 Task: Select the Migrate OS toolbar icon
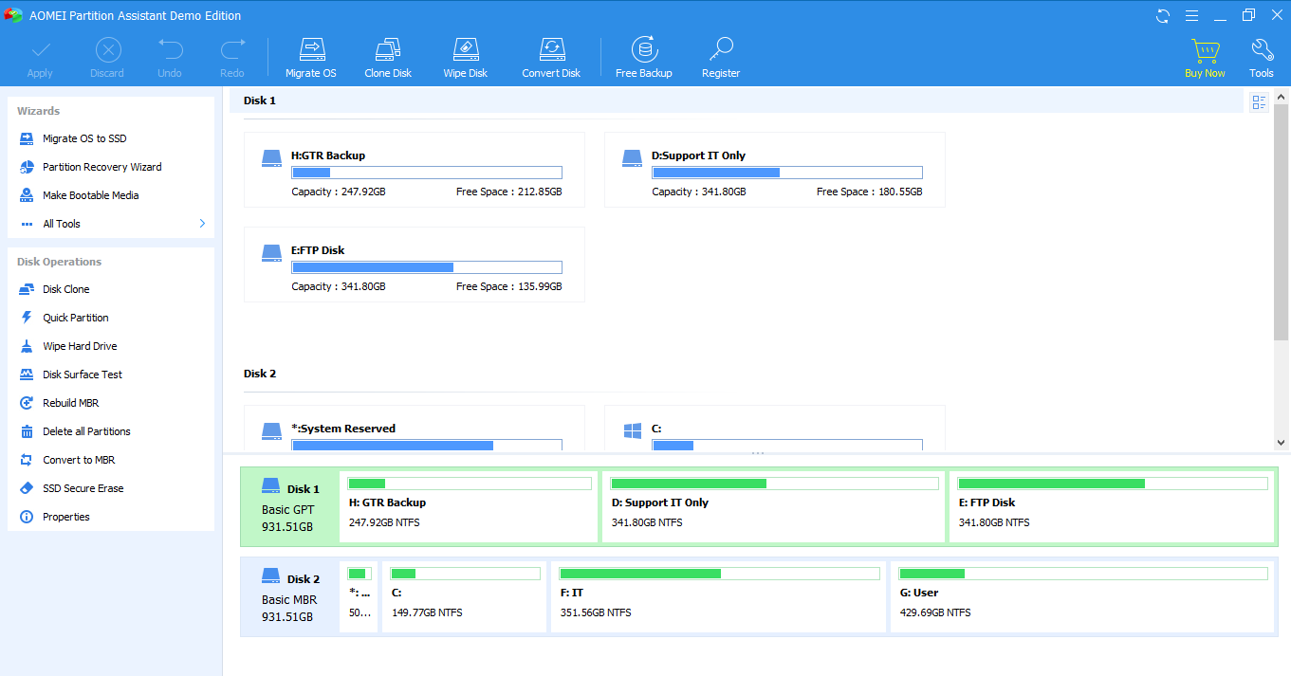pos(311,55)
